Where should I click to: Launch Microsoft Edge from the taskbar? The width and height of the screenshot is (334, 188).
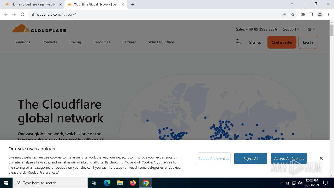(x=107, y=183)
